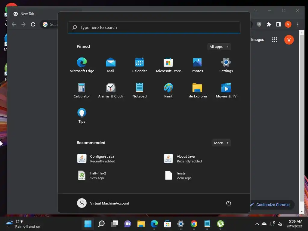The height and width of the screenshot is (231, 308).
Task: Open File Explorer from pinned apps
Action: pyautogui.click(x=197, y=90)
